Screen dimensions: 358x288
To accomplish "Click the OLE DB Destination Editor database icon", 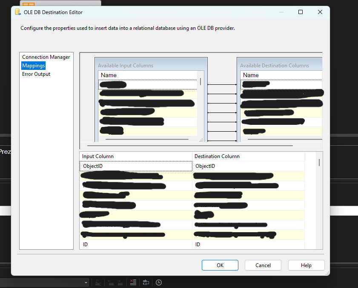I will tap(18, 12).
